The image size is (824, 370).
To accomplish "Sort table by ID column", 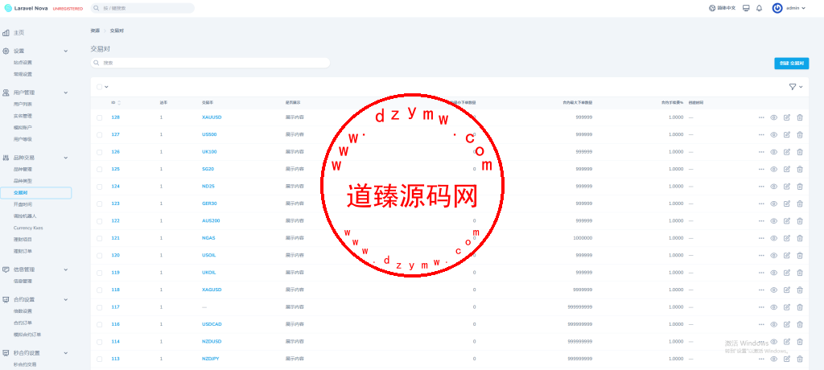I will tap(116, 102).
